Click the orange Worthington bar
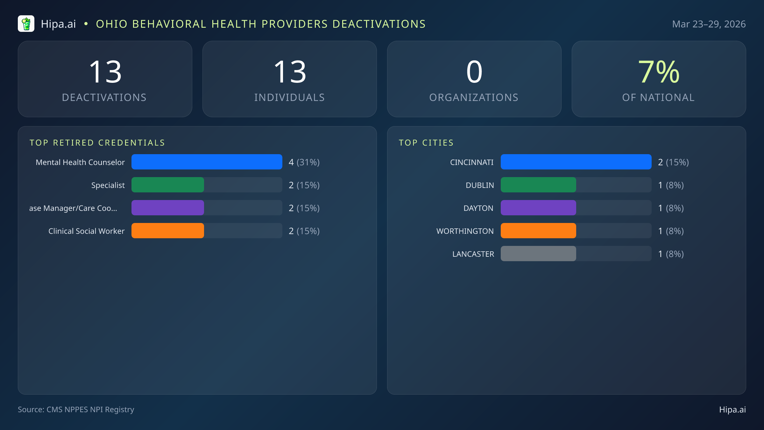 coord(538,231)
